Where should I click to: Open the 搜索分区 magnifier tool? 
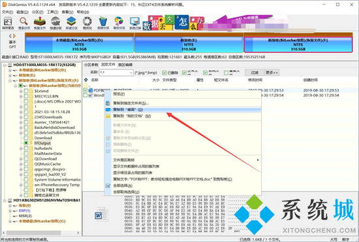pyautogui.click(x=23, y=23)
